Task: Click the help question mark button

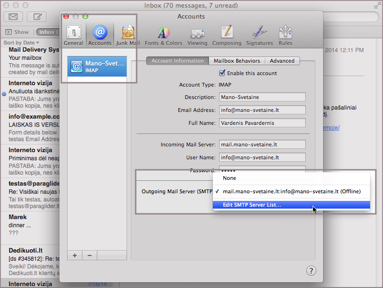Action: tap(311, 271)
